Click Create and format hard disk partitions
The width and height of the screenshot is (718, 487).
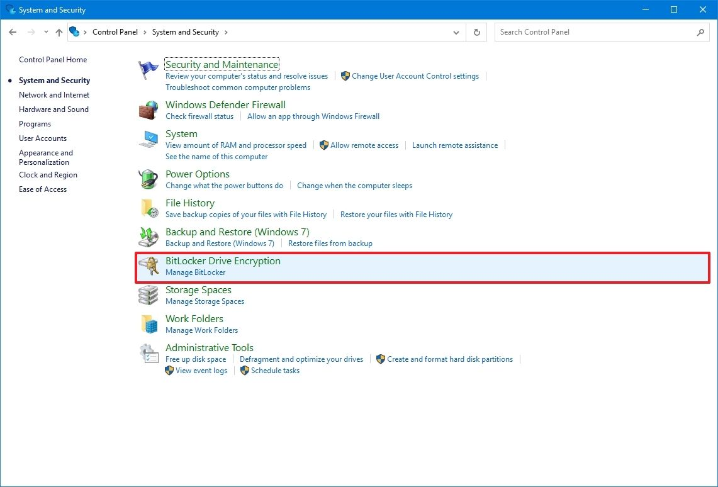pyautogui.click(x=450, y=359)
